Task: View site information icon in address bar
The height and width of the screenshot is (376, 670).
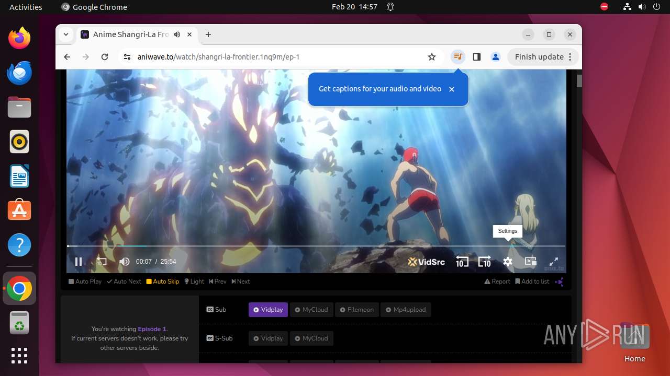Action: tap(127, 57)
